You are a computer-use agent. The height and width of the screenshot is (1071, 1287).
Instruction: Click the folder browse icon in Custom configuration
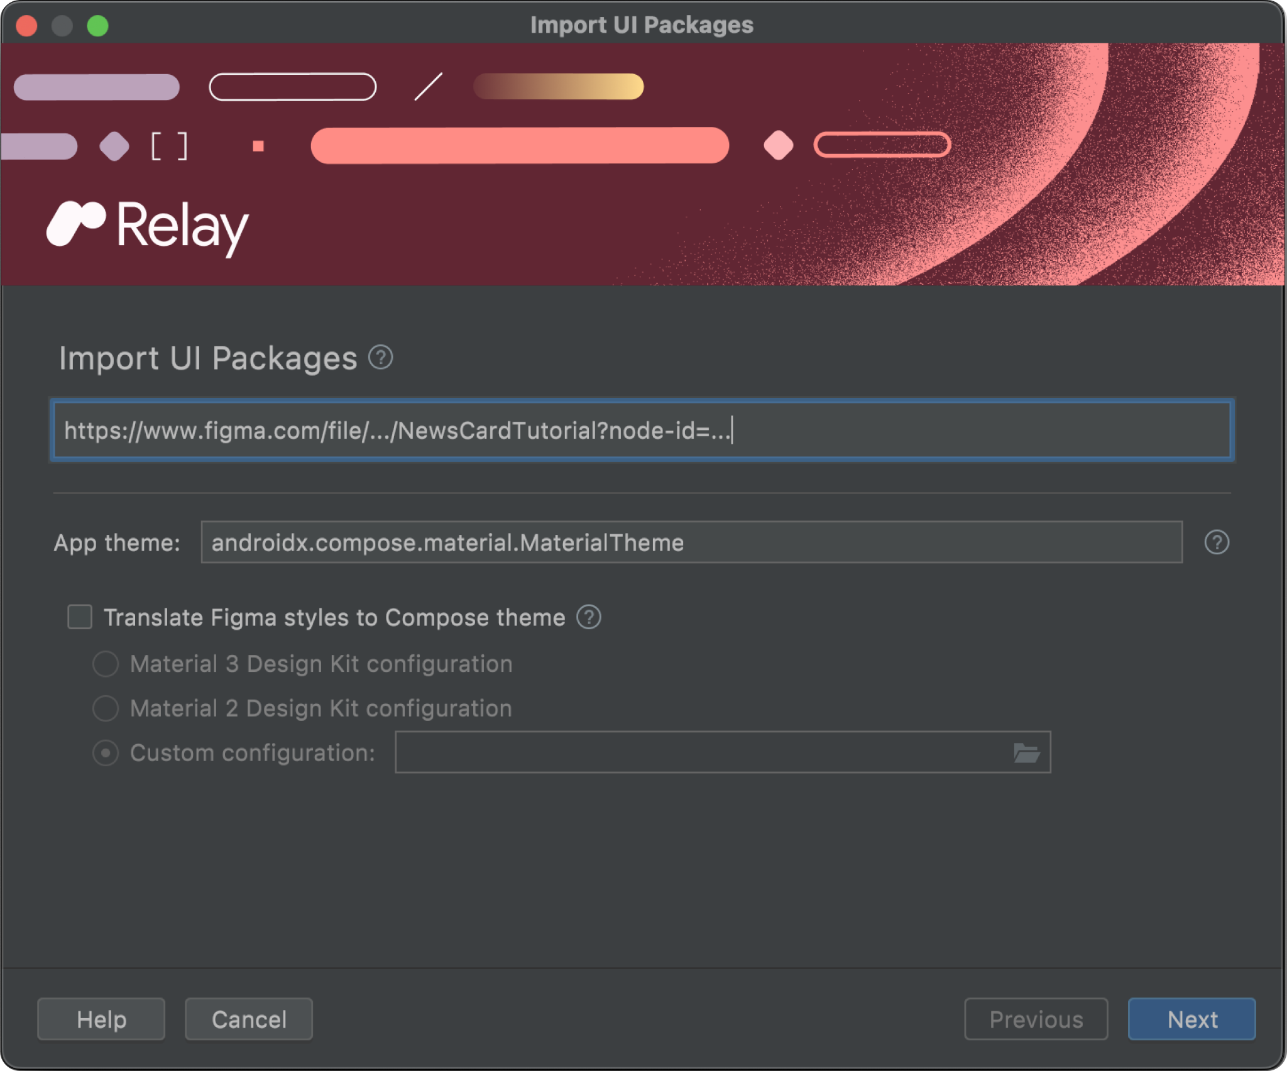pyautogui.click(x=1027, y=752)
